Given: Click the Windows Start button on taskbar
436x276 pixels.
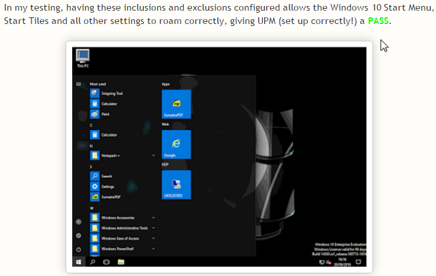Looking at the screenshot, I should coord(78,262).
